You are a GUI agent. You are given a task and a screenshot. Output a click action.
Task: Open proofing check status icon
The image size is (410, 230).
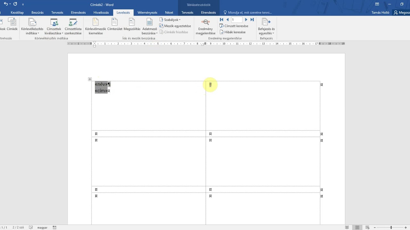31,227
